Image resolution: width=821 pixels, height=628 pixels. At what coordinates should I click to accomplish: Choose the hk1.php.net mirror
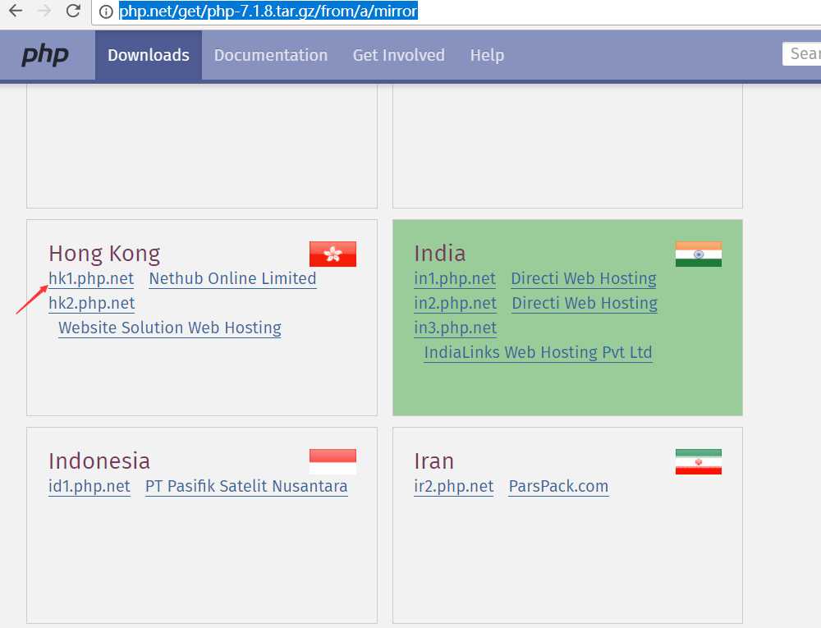(x=91, y=278)
